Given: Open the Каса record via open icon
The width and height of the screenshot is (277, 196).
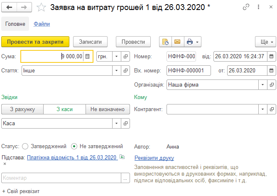Looking at the screenshot, I should click(x=125, y=124).
